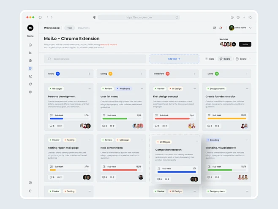Click the Mail.o logo icon in sidebar

pyautogui.click(x=30, y=28)
